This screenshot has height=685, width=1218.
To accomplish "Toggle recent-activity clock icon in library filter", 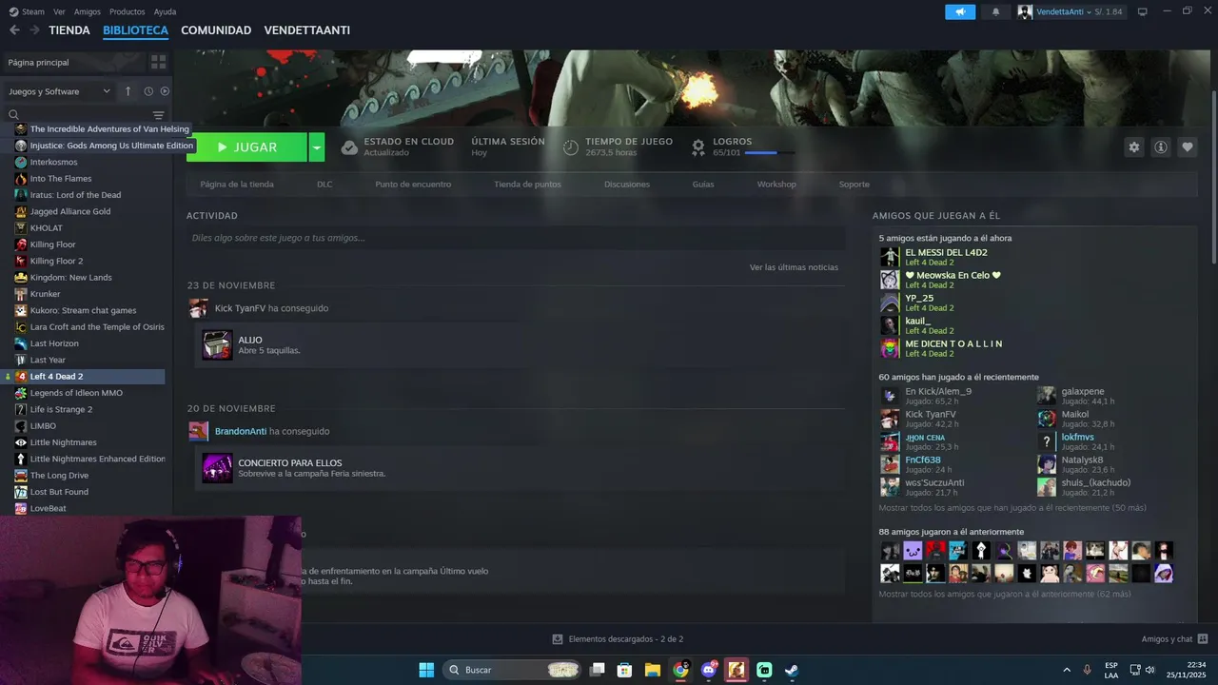I will (x=148, y=91).
